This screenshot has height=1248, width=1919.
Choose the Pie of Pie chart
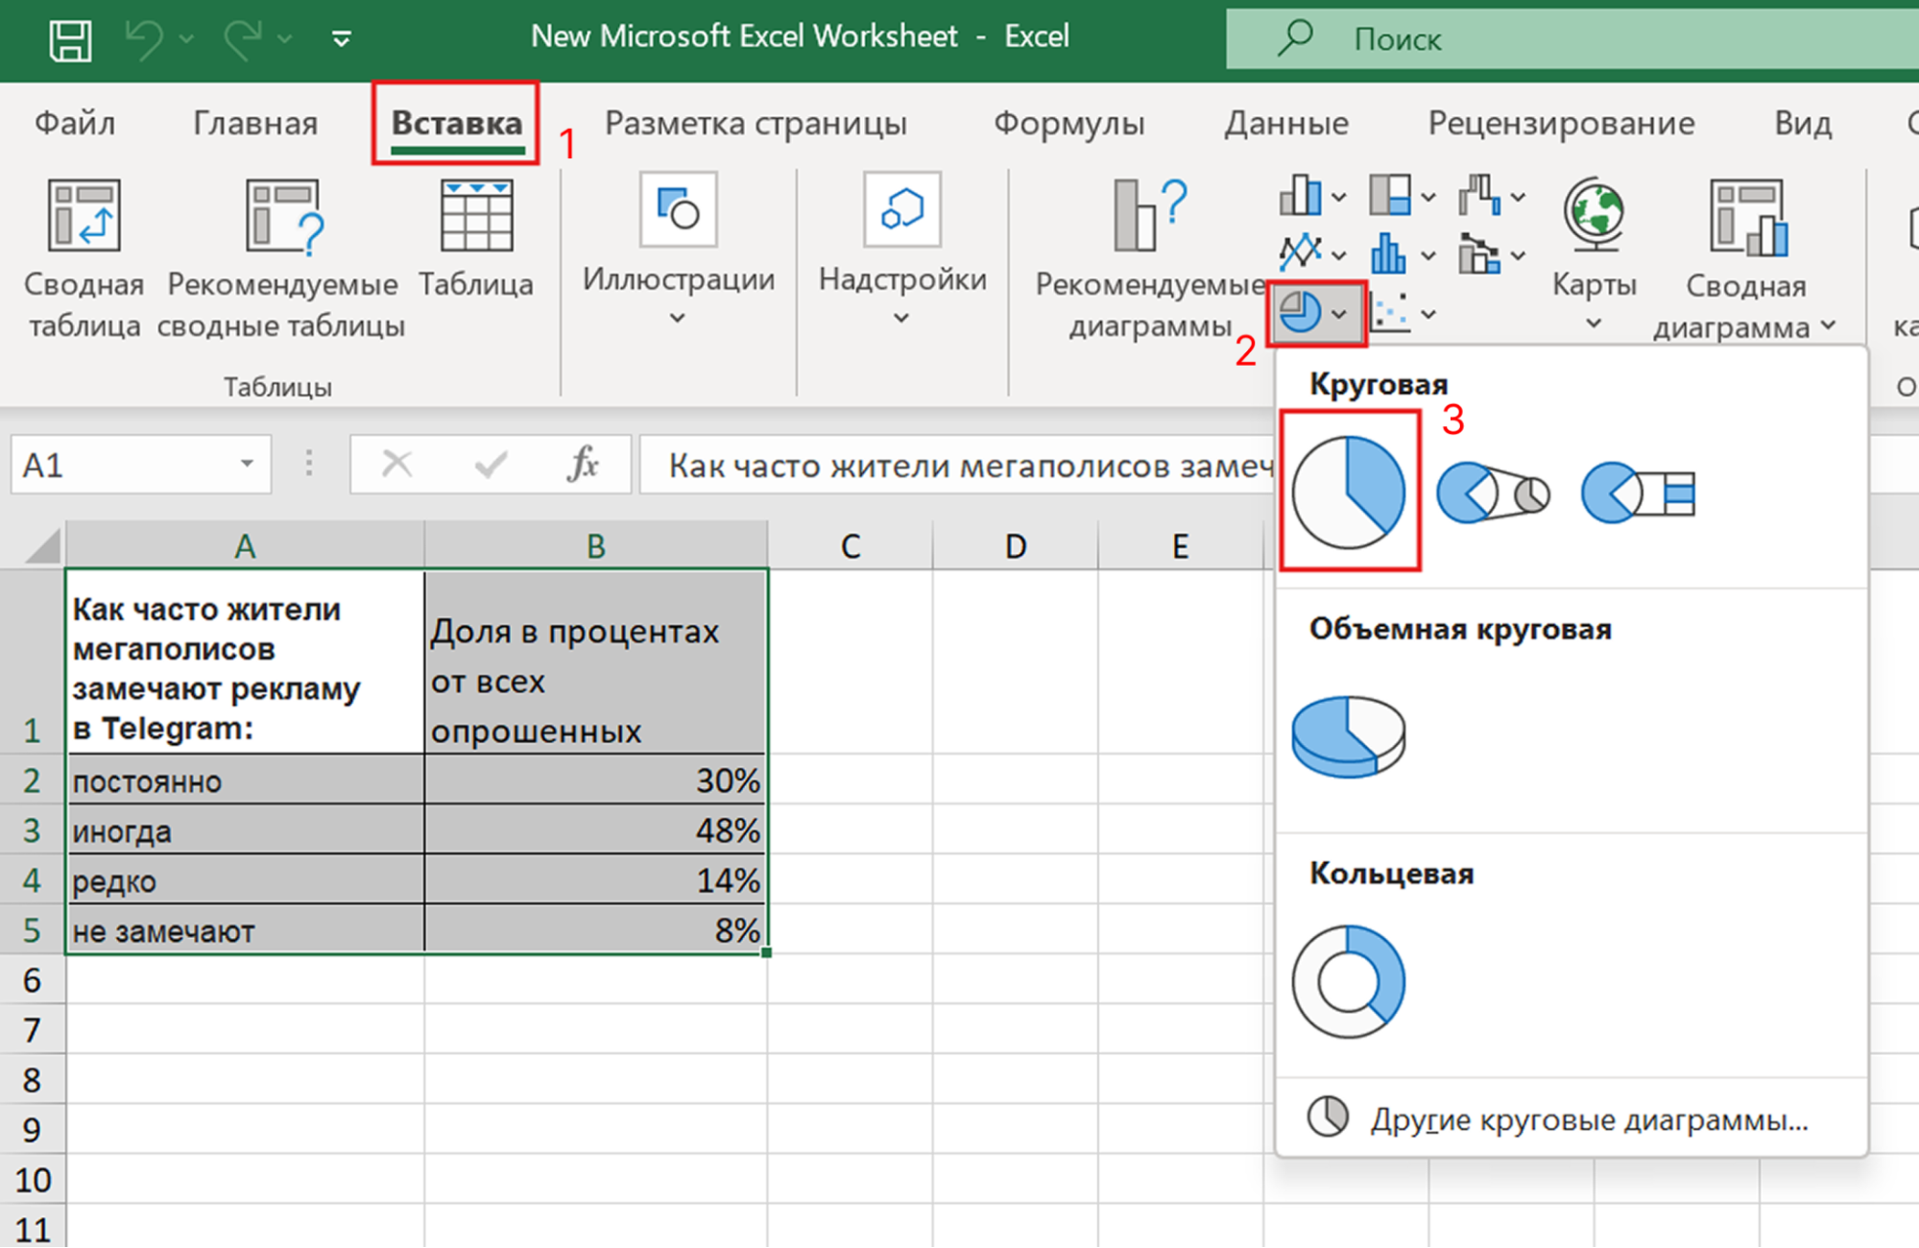1492,492
